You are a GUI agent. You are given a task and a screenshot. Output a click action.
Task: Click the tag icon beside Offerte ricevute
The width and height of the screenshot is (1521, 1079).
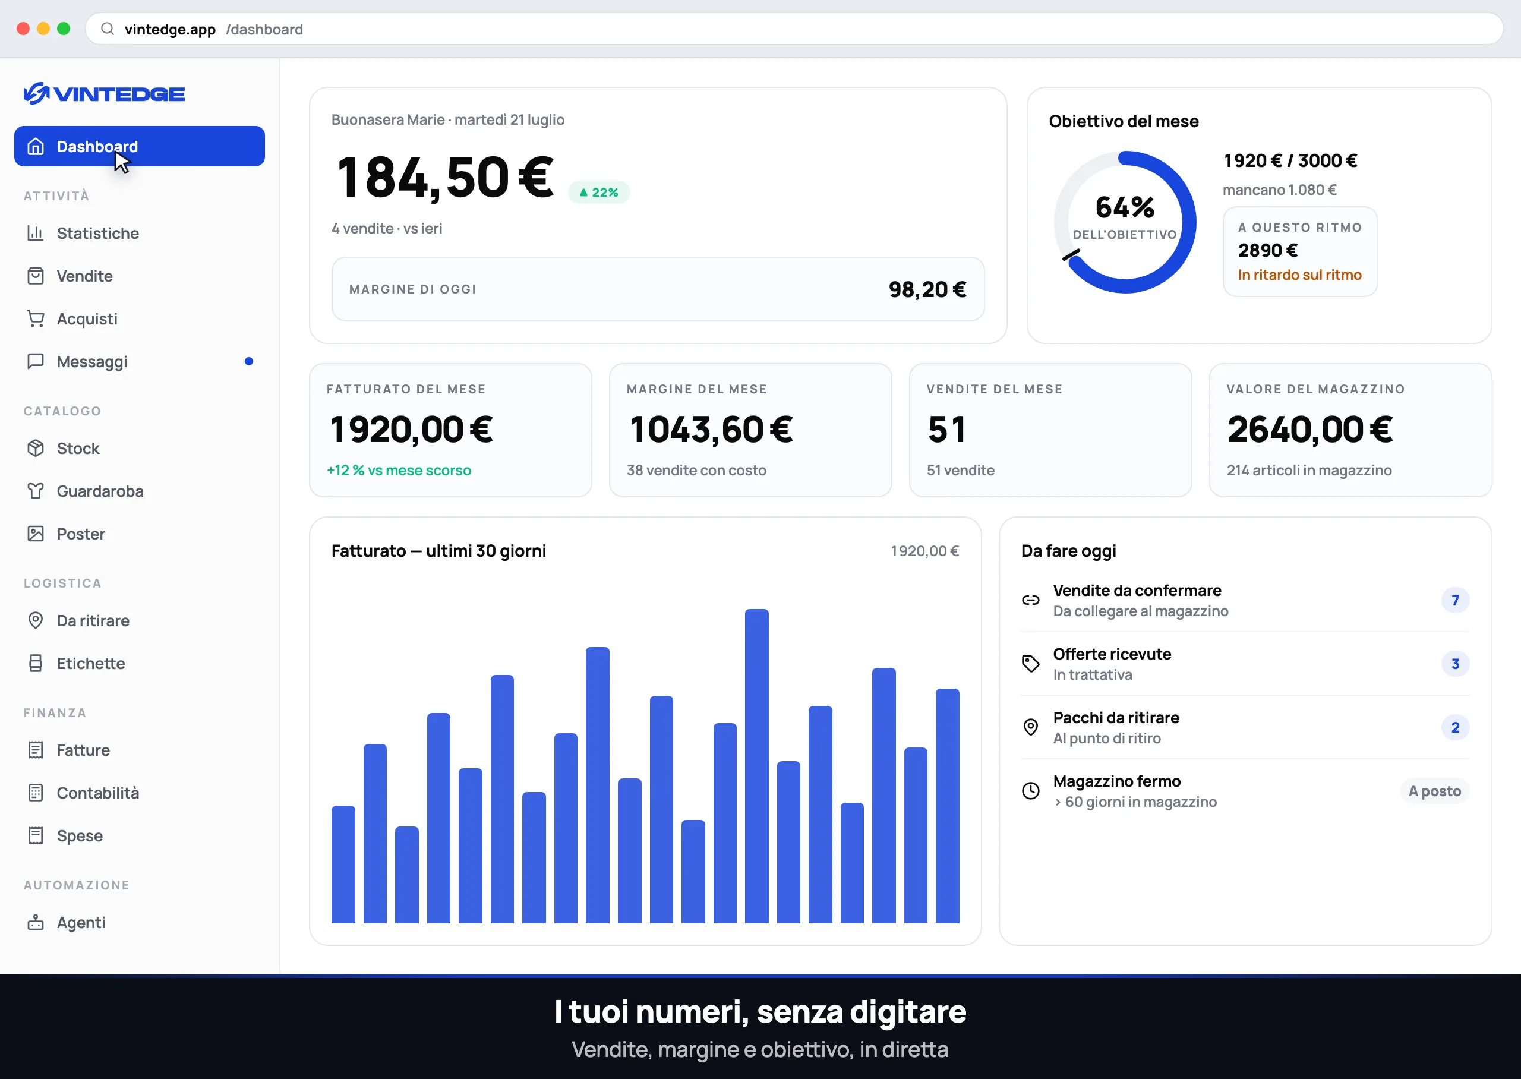click(1031, 664)
